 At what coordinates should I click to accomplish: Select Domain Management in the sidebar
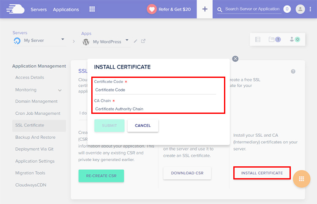click(36, 102)
